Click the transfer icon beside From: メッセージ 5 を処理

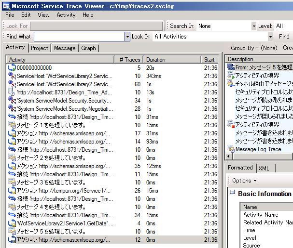click(231, 67)
